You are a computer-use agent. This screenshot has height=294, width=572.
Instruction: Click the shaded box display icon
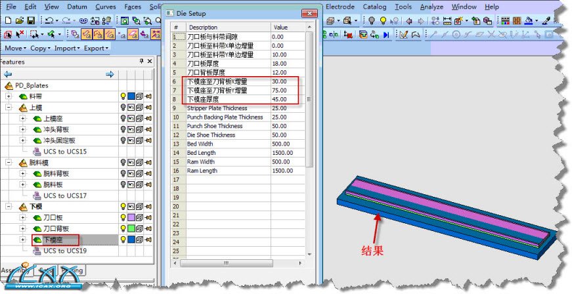coord(330,21)
